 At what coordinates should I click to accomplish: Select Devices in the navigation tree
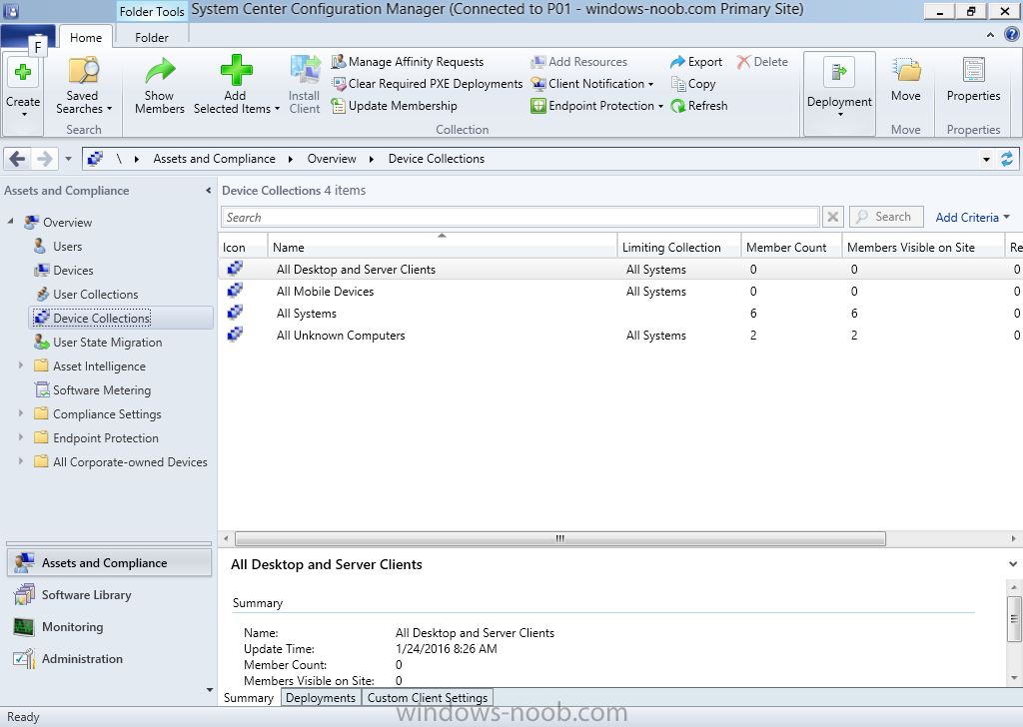[73, 271]
